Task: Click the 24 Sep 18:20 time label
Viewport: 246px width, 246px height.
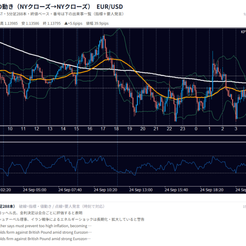Action: [x=212, y=190]
